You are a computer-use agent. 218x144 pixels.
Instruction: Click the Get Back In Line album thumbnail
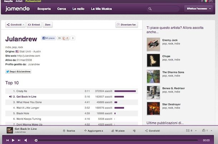pyautogui.click(x=10, y=130)
